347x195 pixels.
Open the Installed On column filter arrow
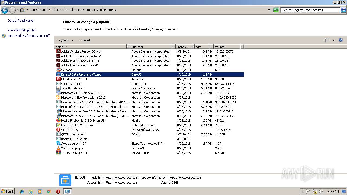tap(193, 47)
